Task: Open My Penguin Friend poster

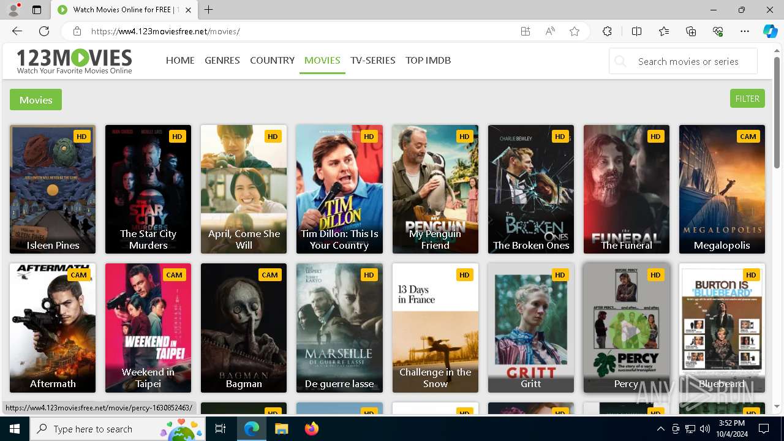Action: pyautogui.click(x=435, y=189)
